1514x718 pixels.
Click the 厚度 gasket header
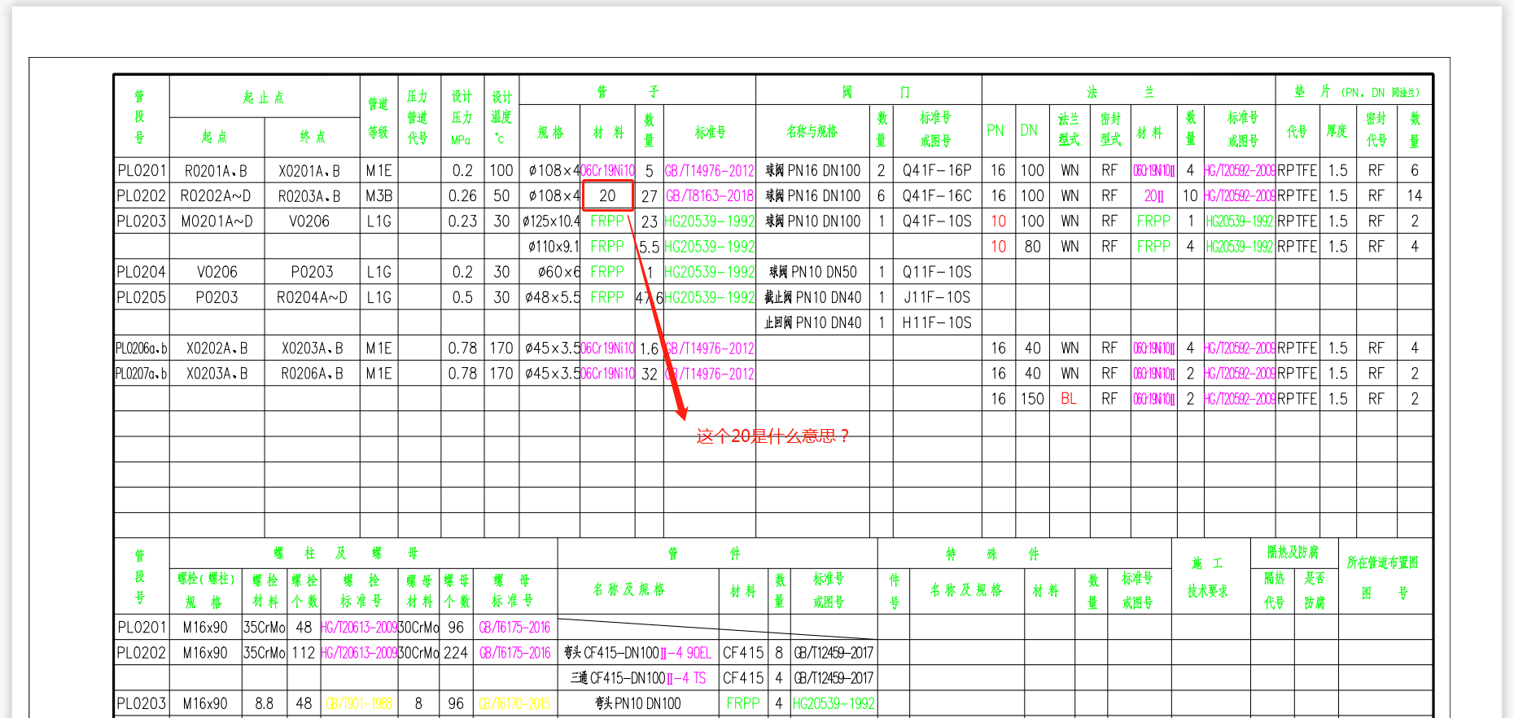click(1337, 131)
